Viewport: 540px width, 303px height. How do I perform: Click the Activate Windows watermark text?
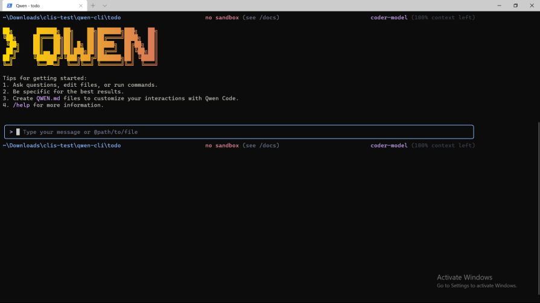[x=465, y=278]
